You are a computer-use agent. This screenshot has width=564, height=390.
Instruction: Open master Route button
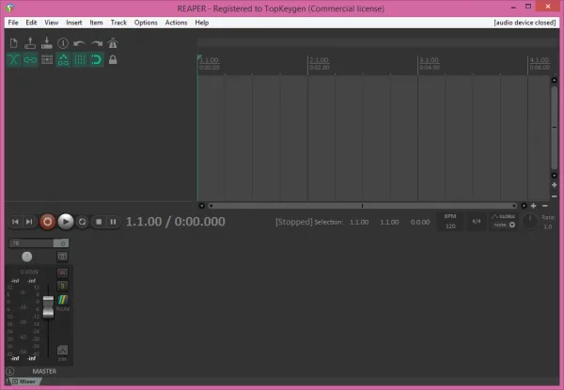click(x=63, y=302)
